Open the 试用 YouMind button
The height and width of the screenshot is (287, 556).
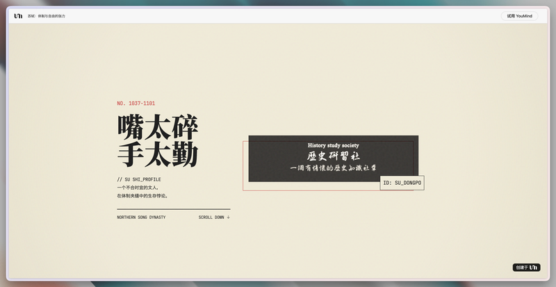coord(519,16)
